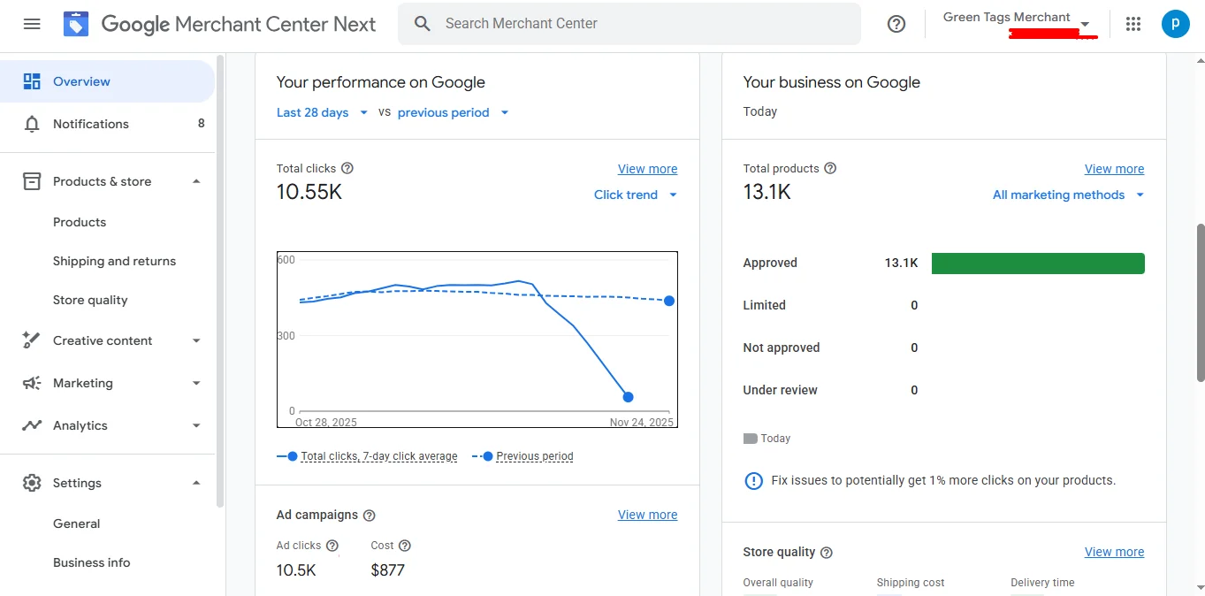Click the Total clicks info icon
Image resolution: width=1205 pixels, height=596 pixels.
point(347,168)
